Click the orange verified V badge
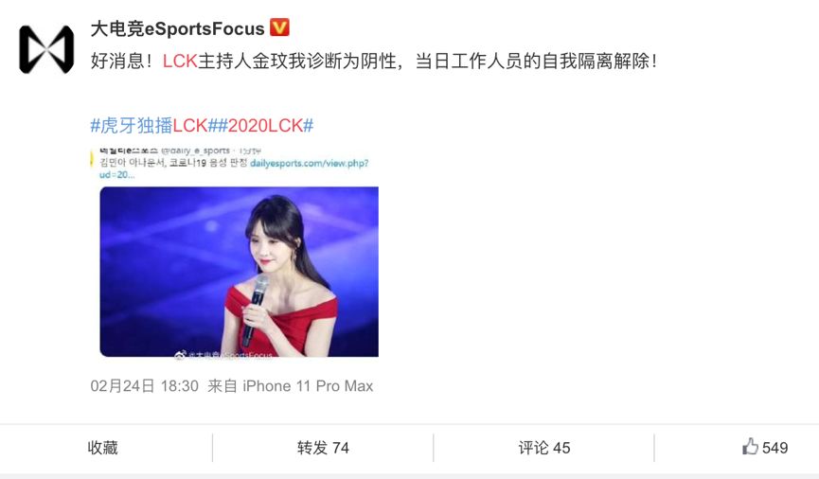The height and width of the screenshot is (479, 819). [x=279, y=27]
